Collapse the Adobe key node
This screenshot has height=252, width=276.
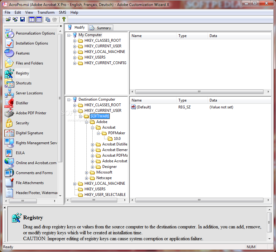coord(86,122)
